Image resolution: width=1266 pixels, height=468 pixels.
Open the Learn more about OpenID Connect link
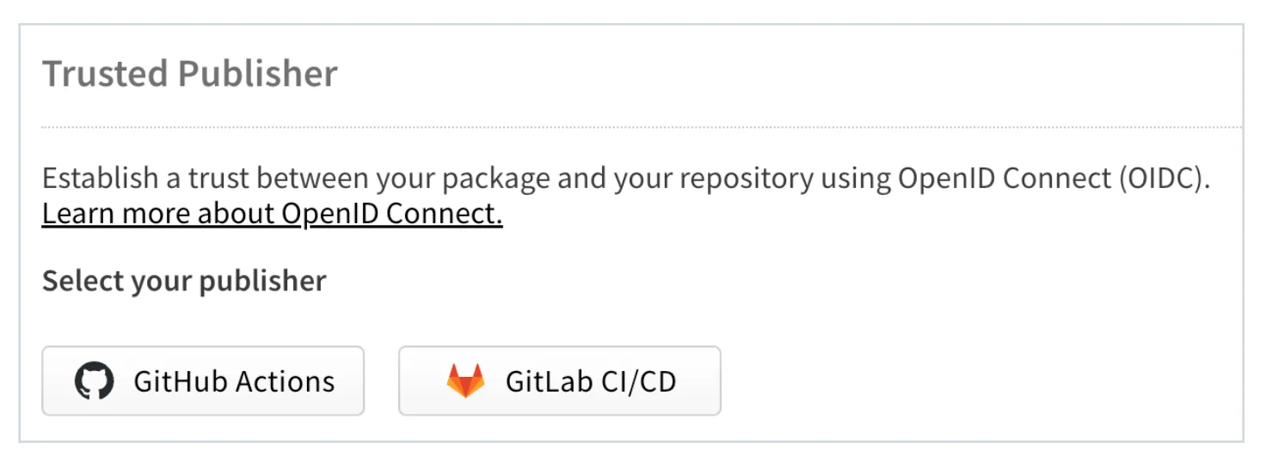[272, 214]
